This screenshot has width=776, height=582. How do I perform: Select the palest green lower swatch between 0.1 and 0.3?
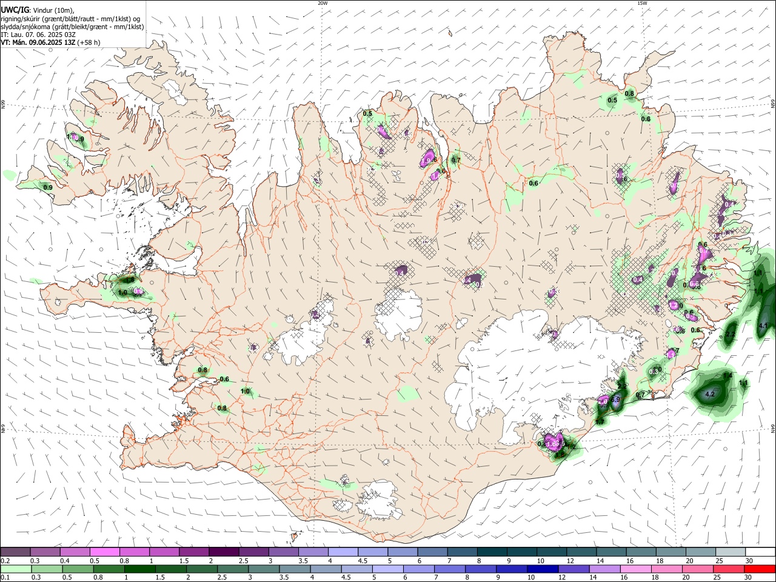tap(15, 569)
